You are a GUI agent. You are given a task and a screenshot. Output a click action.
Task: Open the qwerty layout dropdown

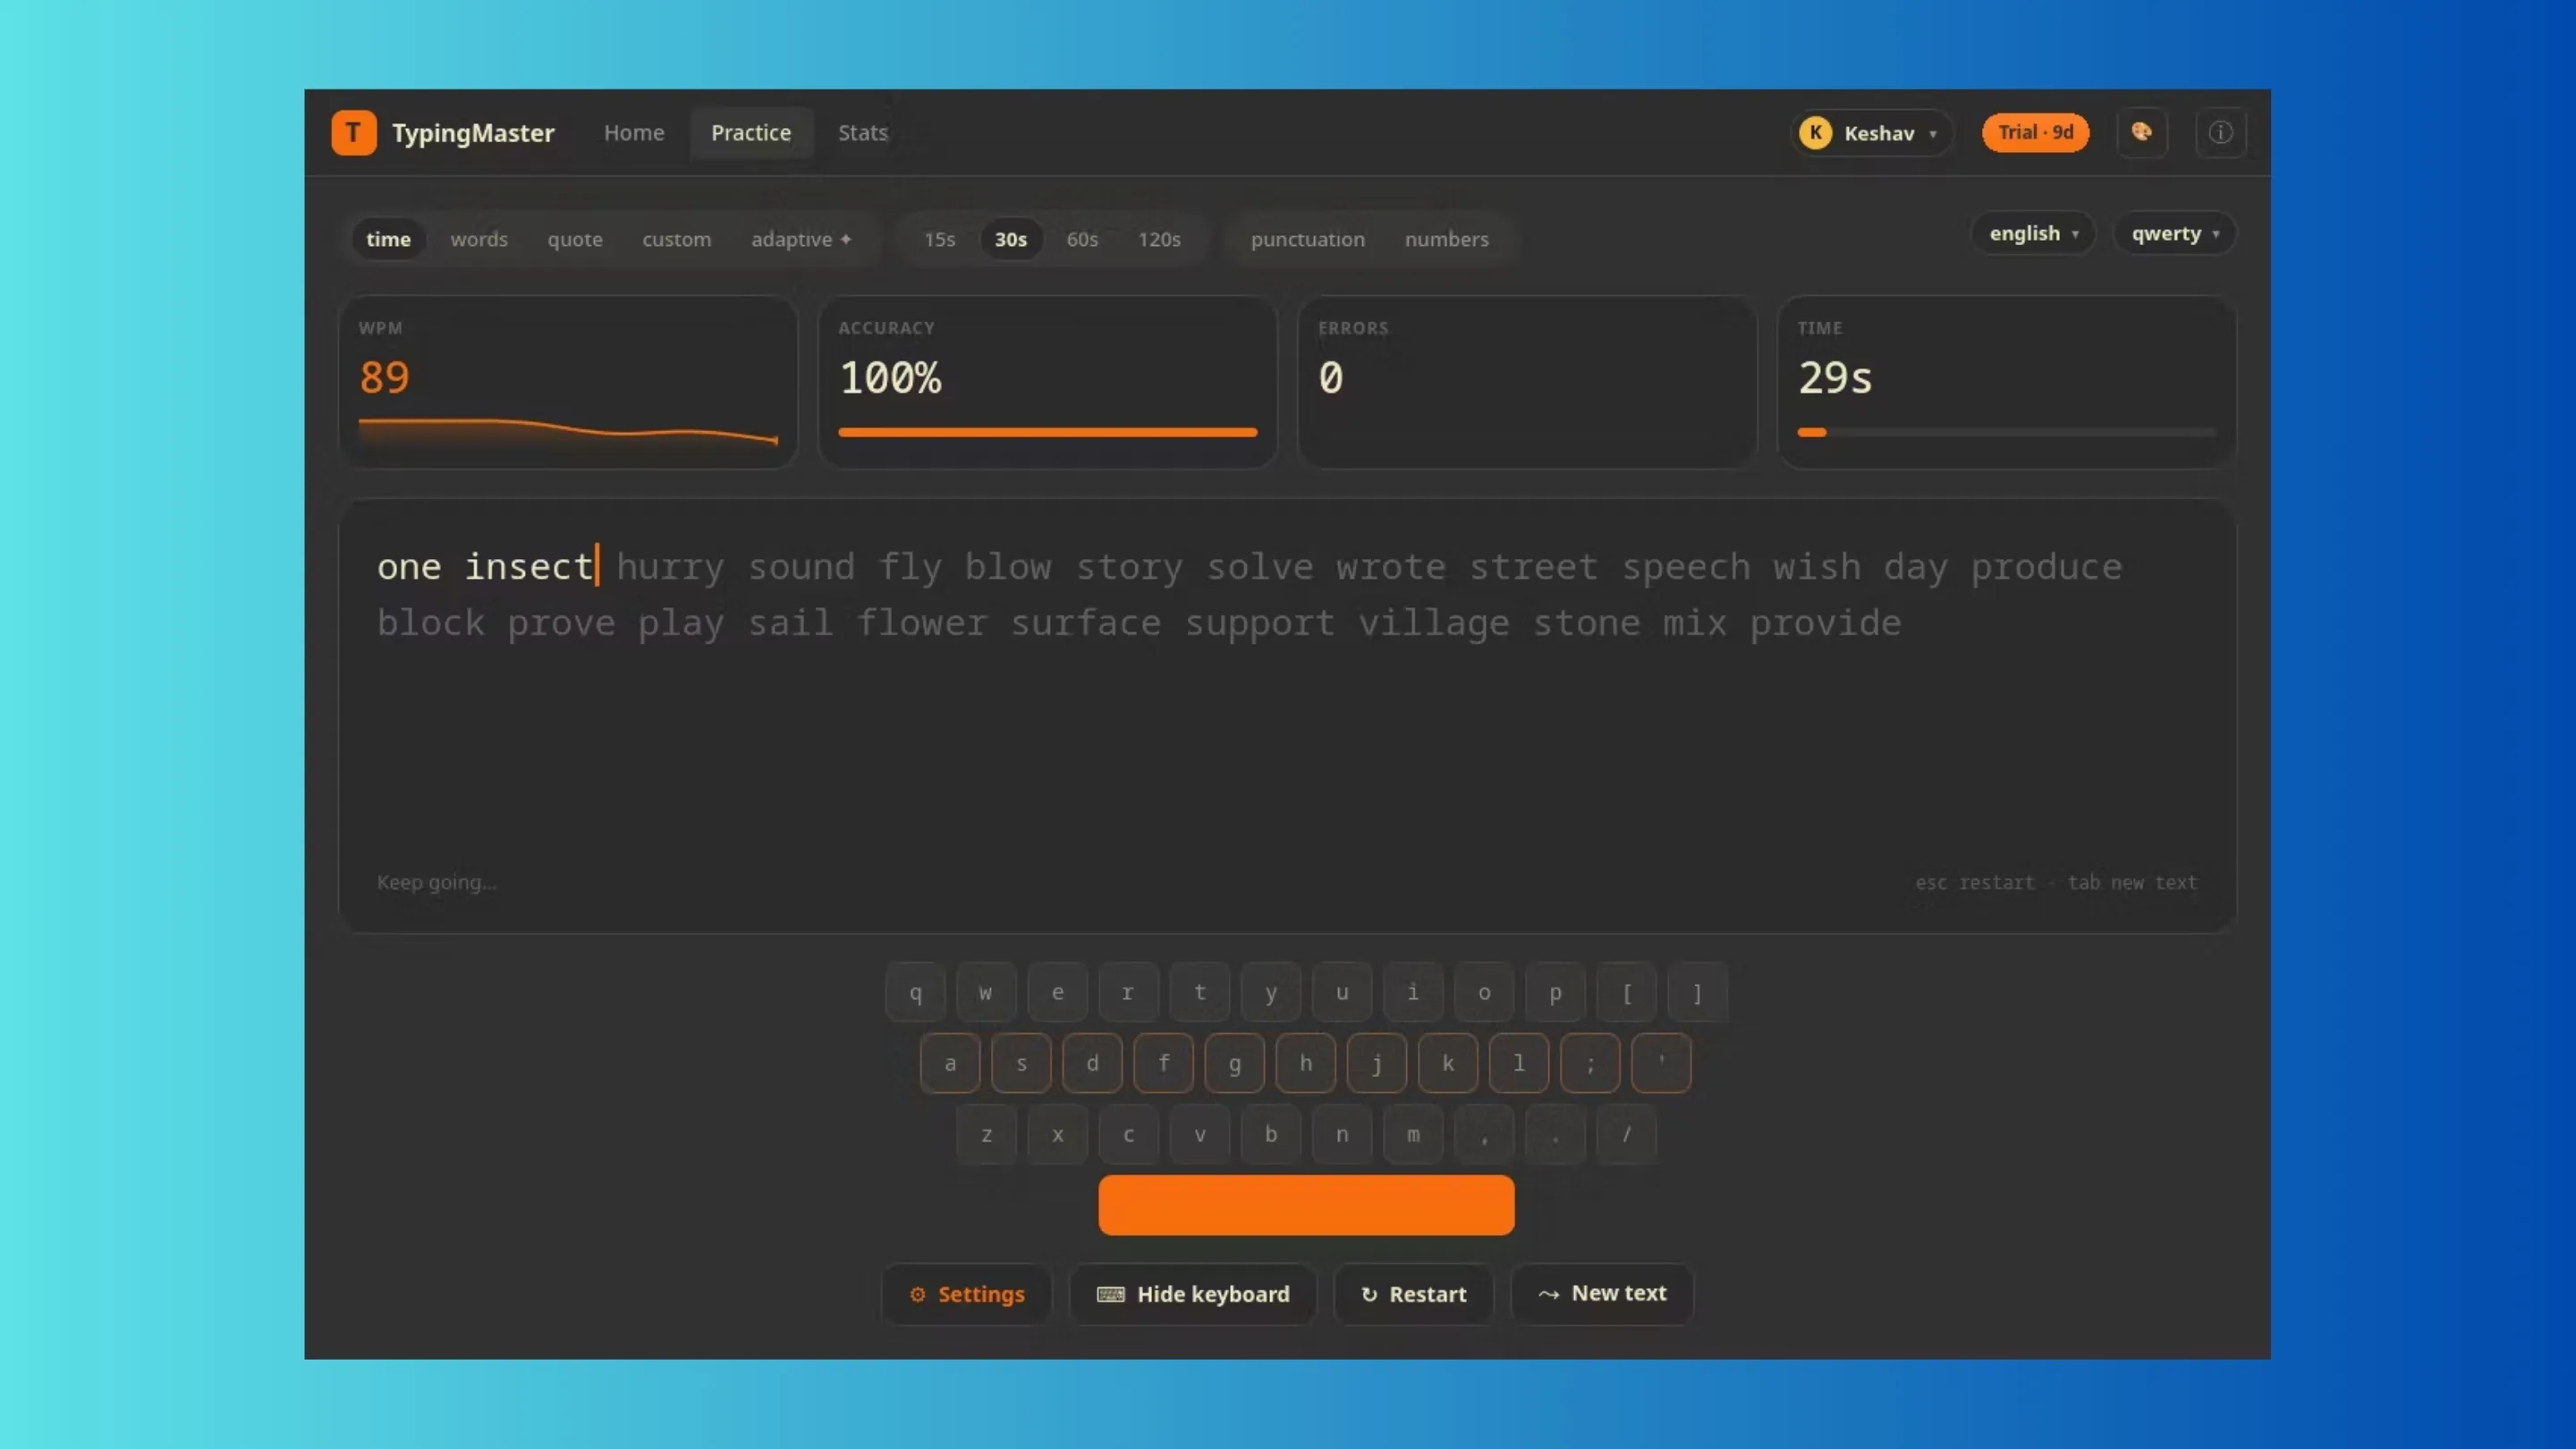2174,233
